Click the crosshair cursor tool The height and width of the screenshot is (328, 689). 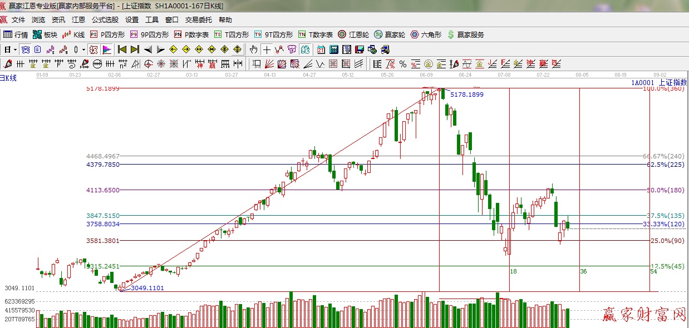coord(267,49)
